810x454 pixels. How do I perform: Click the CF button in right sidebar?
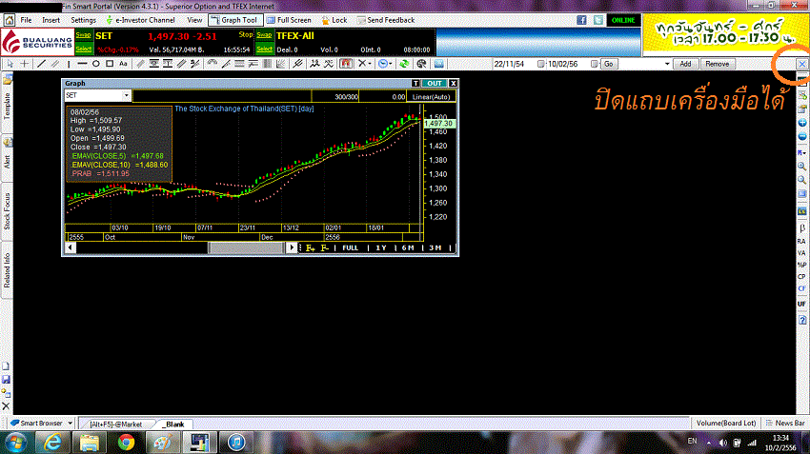click(x=801, y=288)
